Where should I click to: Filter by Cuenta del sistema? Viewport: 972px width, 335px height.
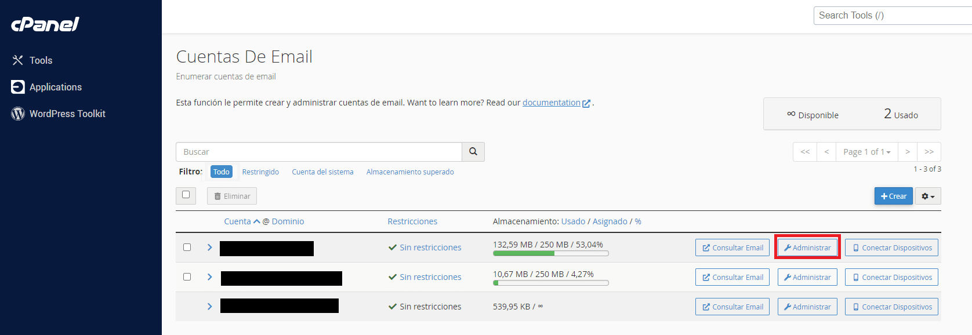tap(322, 172)
